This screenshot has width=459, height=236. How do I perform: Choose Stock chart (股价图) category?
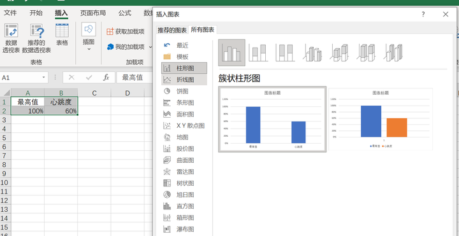coord(184,149)
